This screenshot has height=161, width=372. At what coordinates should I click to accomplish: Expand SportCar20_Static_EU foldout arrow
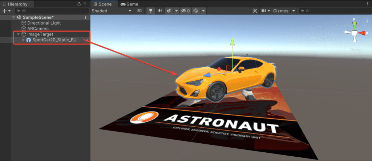23,40
